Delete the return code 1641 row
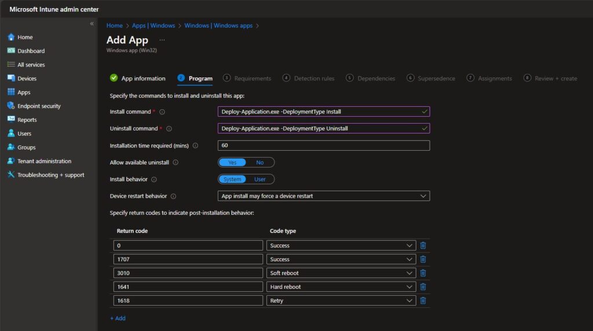The height and width of the screenshot is (331, 593). 423,287
